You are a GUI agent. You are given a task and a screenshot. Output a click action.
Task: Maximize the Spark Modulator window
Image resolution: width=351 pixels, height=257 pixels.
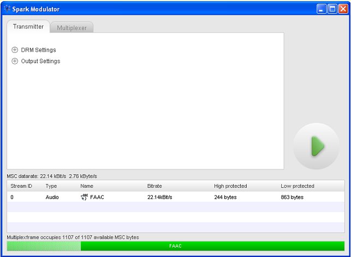[x=332, y=9]
